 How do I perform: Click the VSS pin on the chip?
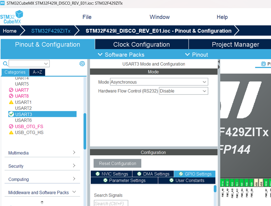(257, 183)
